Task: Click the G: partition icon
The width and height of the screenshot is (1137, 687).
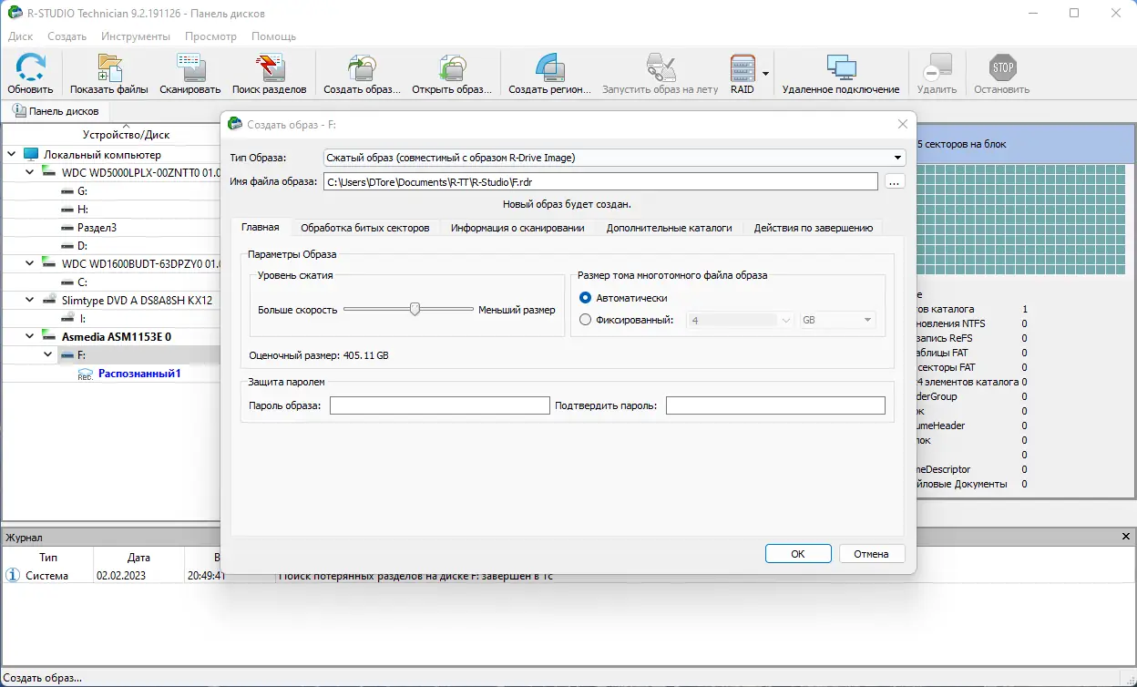Action: pyautogui.click(x=67, y=191)
